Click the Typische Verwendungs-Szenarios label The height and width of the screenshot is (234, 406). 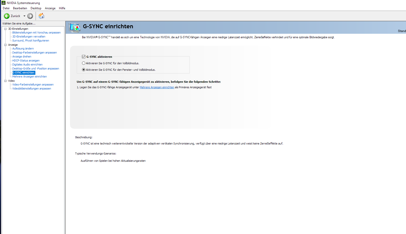[96, 153]
